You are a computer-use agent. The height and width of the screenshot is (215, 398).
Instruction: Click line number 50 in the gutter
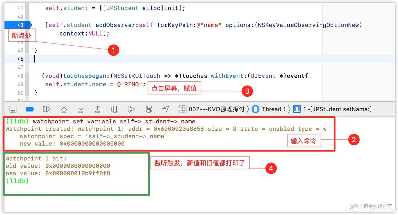point(20,93)
